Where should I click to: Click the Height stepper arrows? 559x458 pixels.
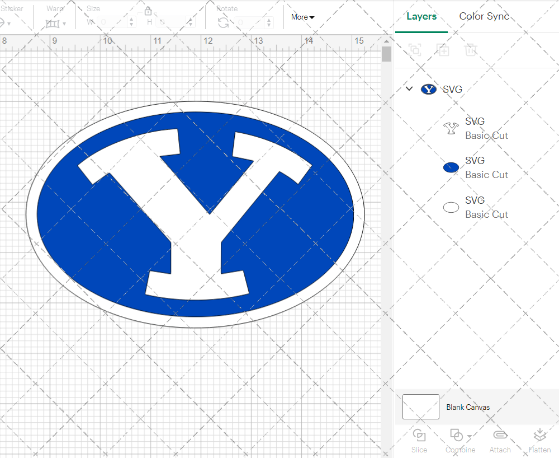(x=191, y=22)
